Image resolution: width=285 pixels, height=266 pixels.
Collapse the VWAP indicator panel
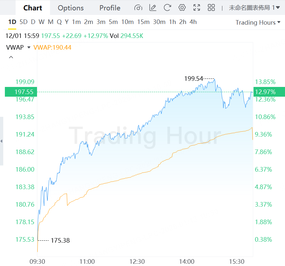[11, 57]
